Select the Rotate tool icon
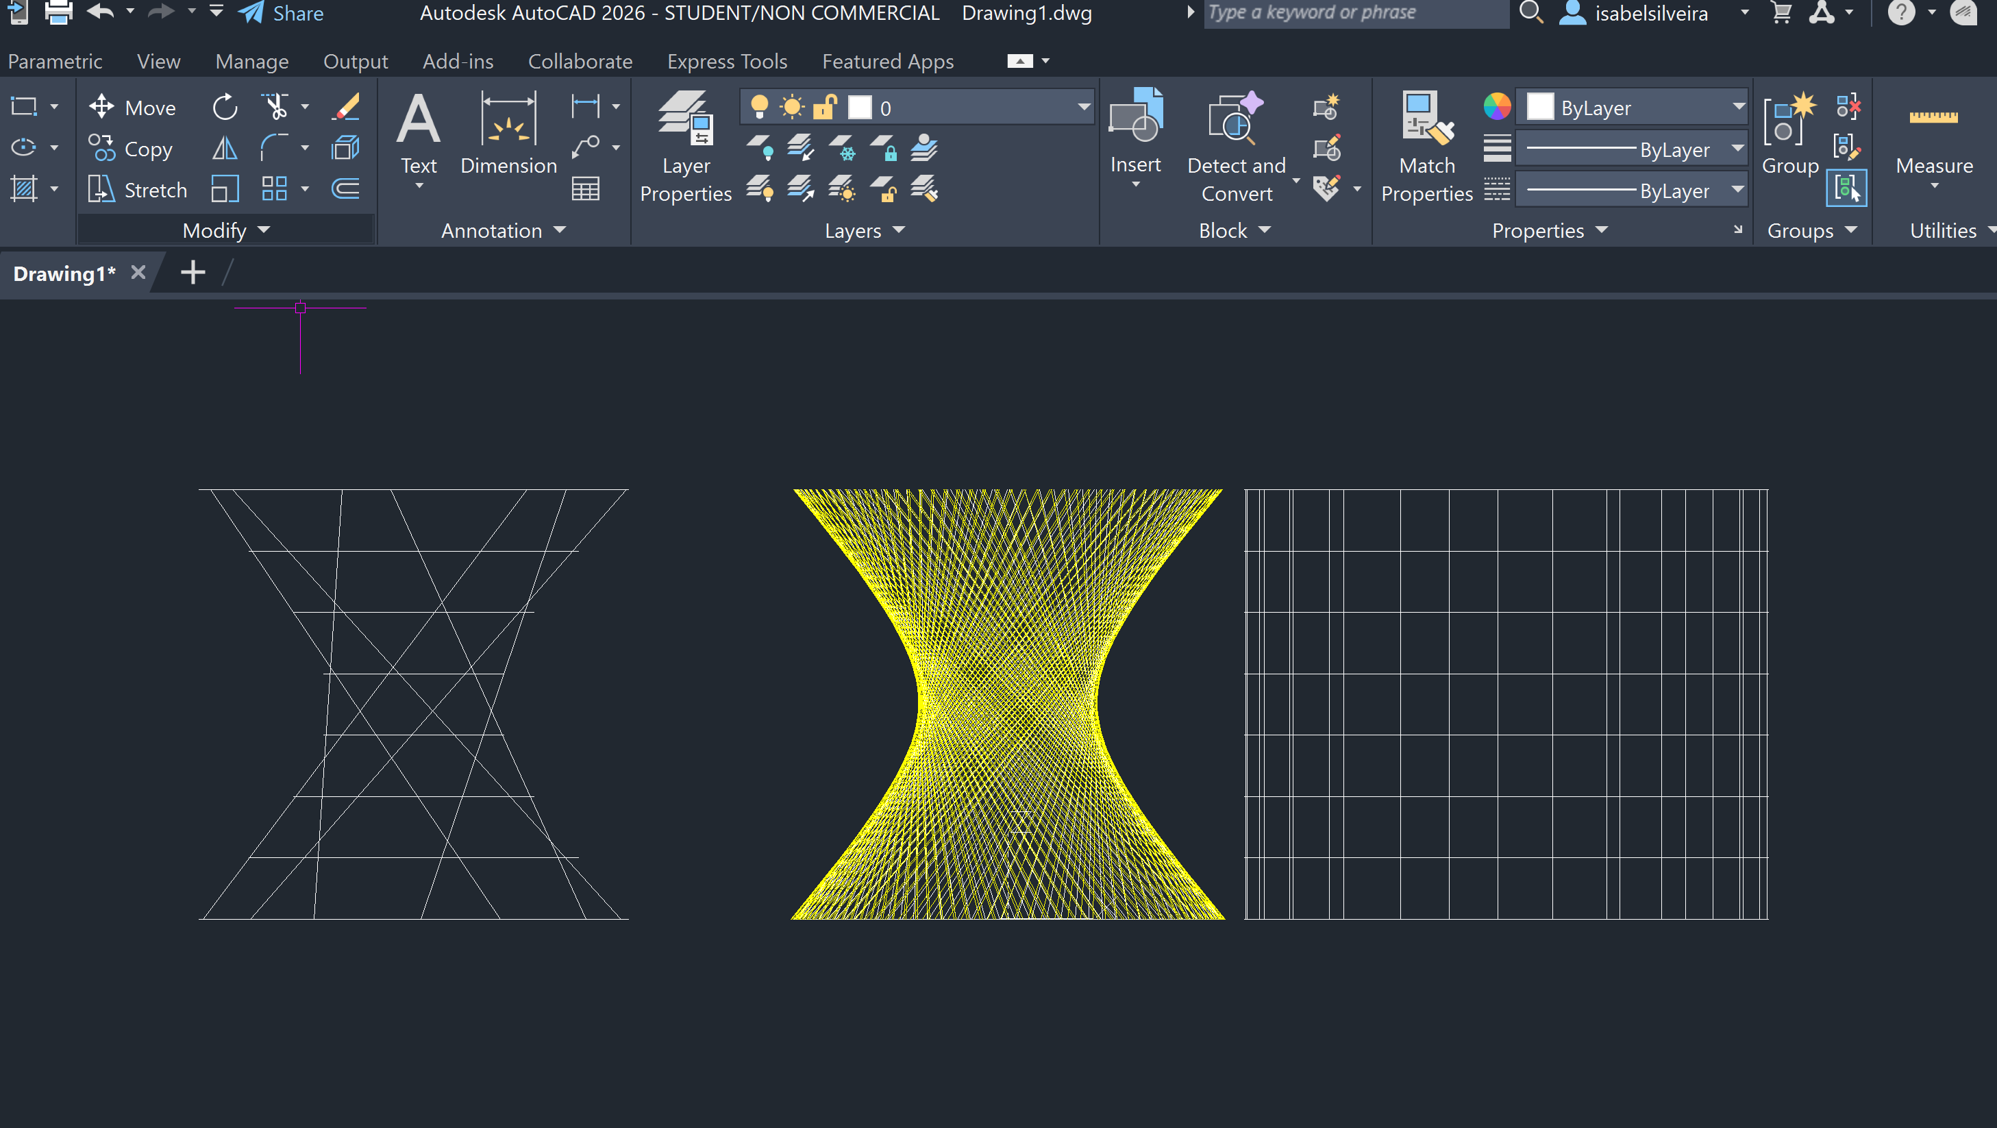Viewport: 1997px width, 1128px height. pyautogui.click(x=225, y=107)
